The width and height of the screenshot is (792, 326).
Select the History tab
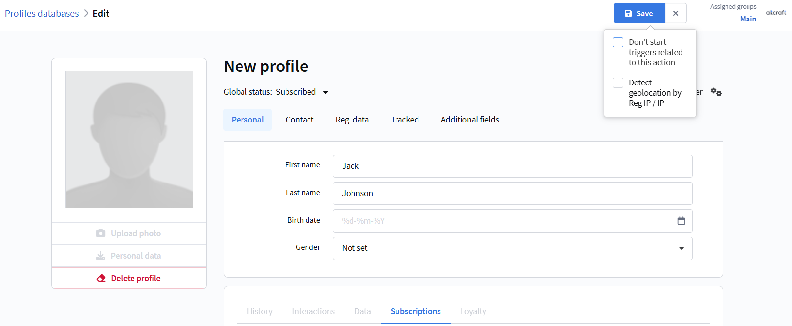[x=260, y=311]
